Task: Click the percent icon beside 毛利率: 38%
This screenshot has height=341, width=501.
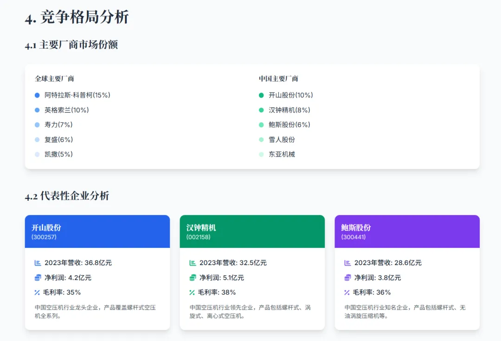Action: [x=192, y=292]
